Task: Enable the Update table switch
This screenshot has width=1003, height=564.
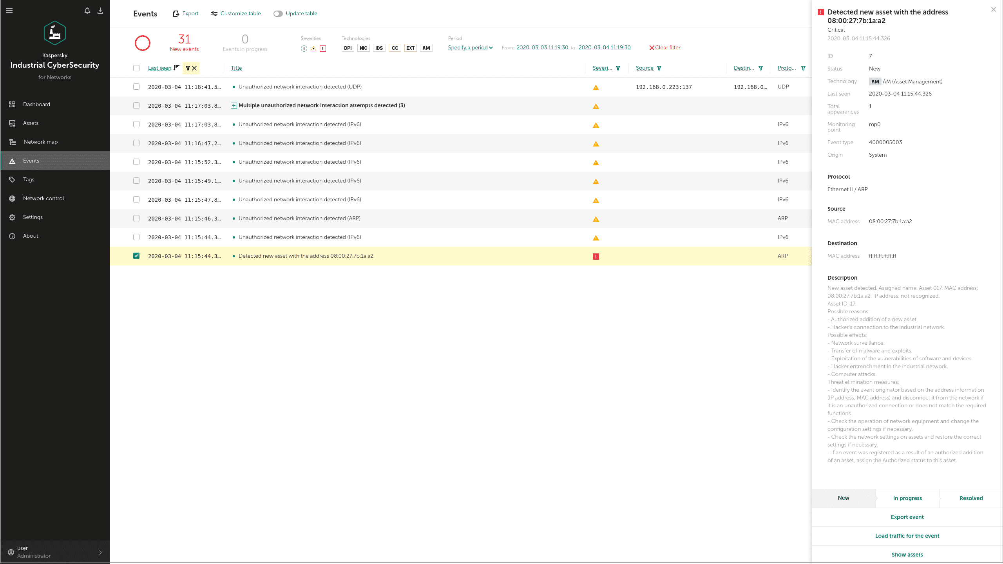Action: pos(278,14)
